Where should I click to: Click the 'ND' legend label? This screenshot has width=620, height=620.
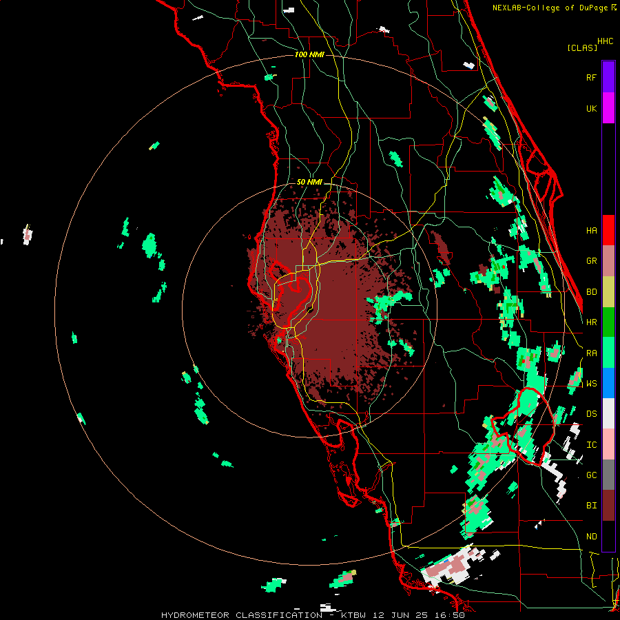pos(591,537)
